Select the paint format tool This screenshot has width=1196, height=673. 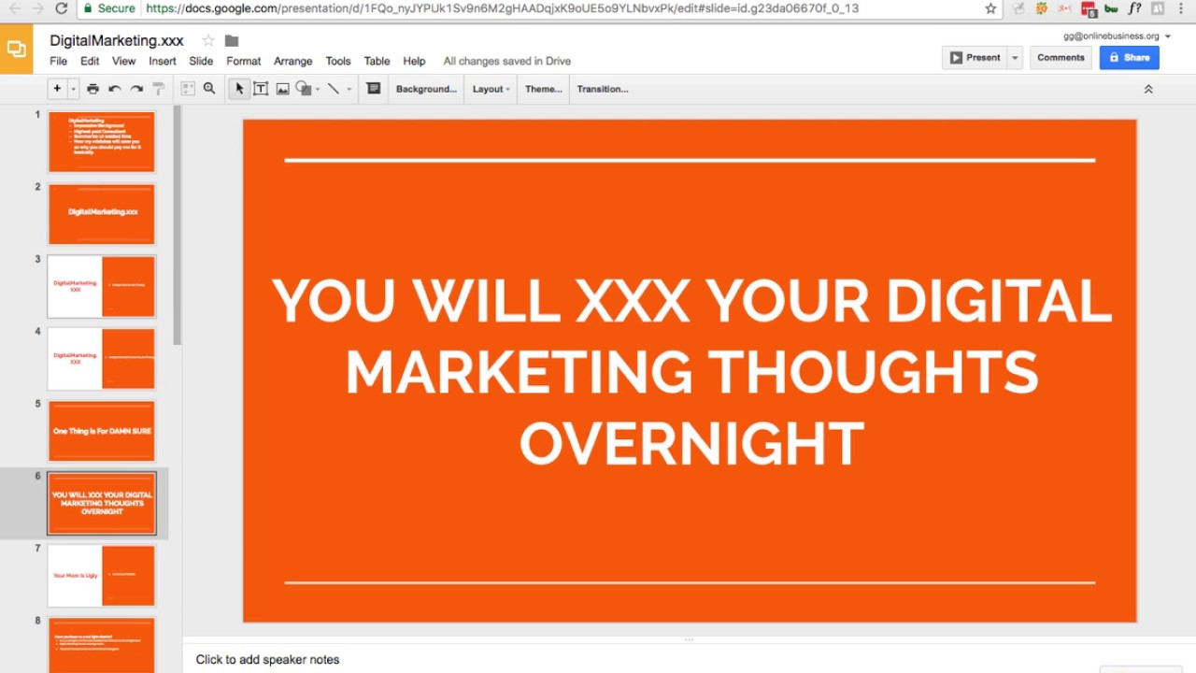pyautogui.click(x=159, y=89)
